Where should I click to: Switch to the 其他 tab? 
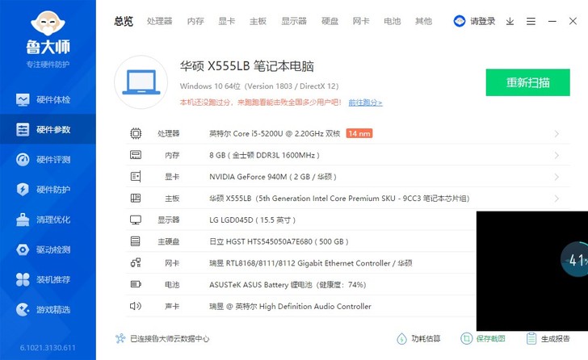pyautogui.click(x=423, y=21)
